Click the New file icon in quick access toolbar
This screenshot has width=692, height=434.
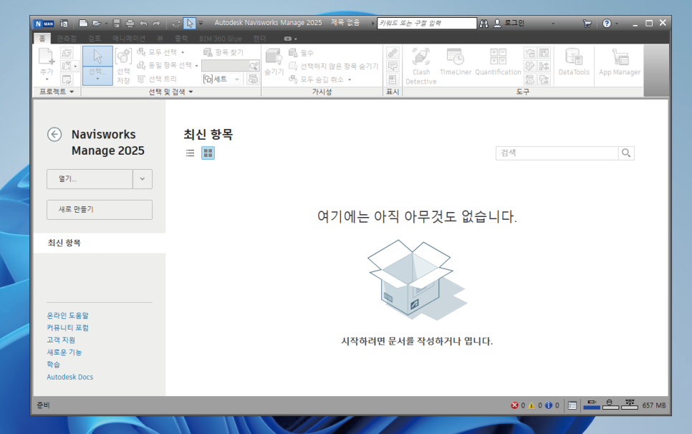point(83,23)
